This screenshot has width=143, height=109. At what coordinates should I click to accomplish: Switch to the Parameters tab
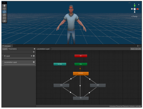click(x=12, y=49)
